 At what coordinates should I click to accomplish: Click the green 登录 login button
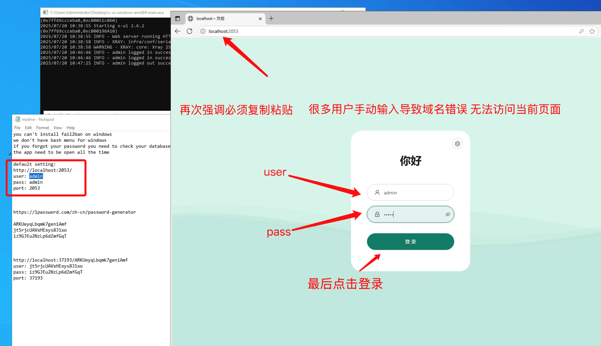[410, 242]
